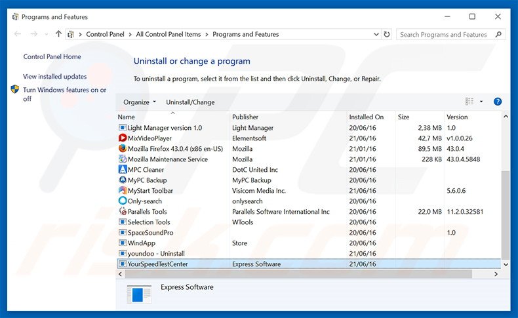Screen dimensions: 518x318
Task: Navigate back with the left arrow
Action: 18,34
